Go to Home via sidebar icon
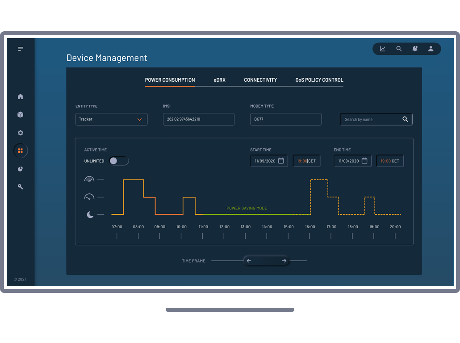 pyautogui.click(x=21, y=96)
